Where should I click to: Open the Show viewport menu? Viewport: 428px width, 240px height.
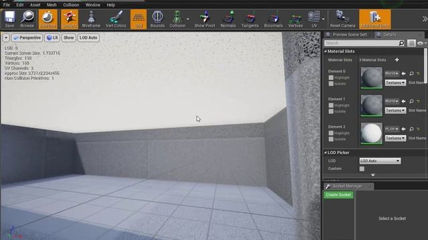pos(68,38)
